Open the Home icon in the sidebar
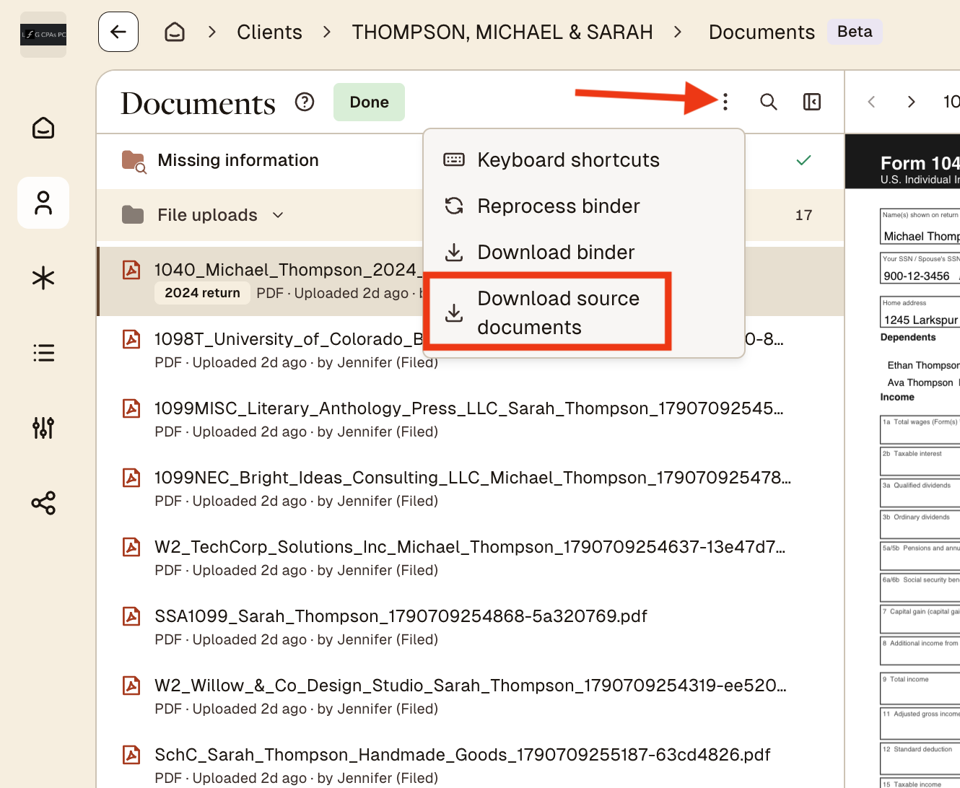This screenshot has height=788, width=960. click(x=43, y=128)
